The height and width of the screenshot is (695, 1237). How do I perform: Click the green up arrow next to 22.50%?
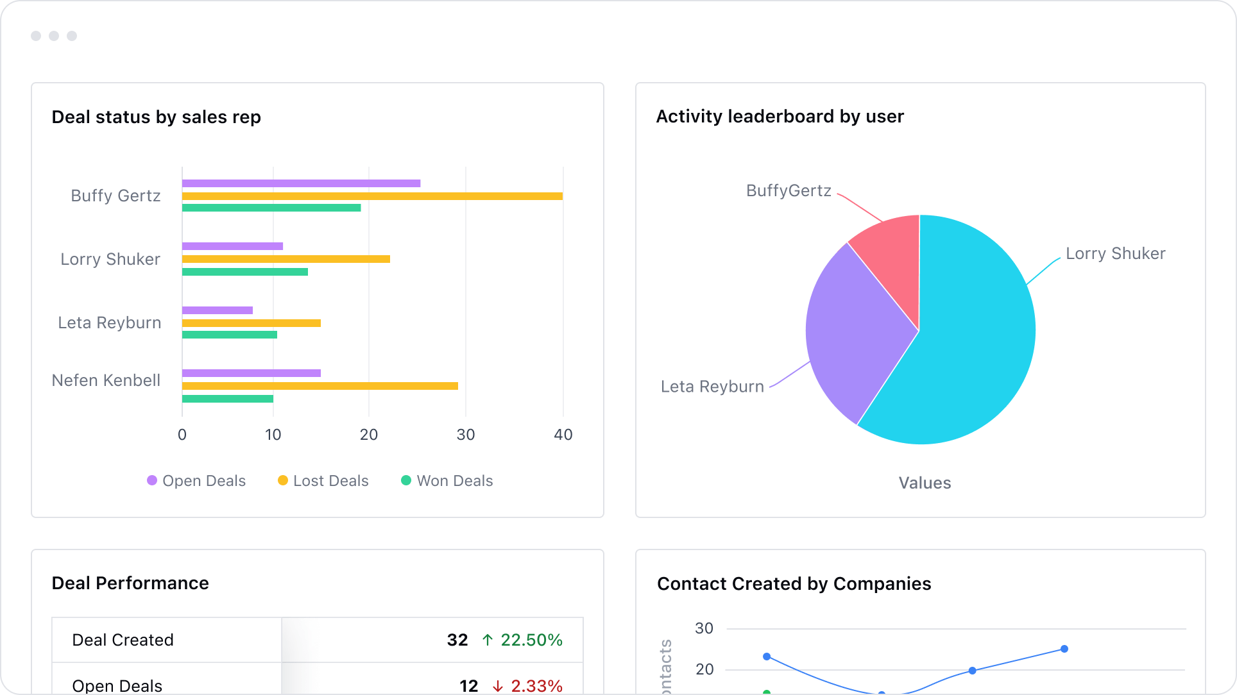click(x=488, y=639)
